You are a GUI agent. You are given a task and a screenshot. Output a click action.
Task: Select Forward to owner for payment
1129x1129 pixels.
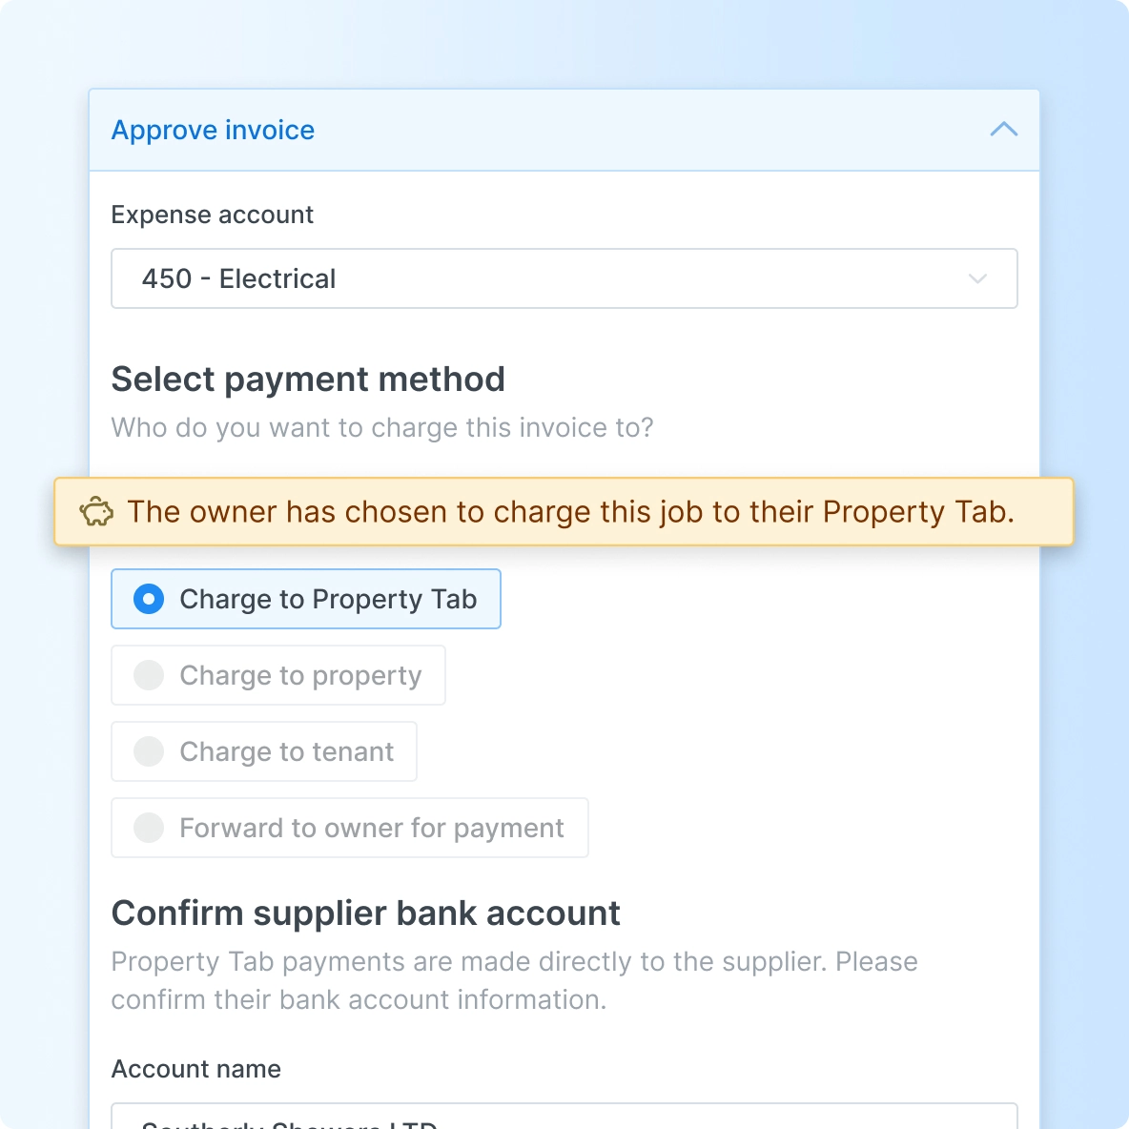tap(371, 828)
